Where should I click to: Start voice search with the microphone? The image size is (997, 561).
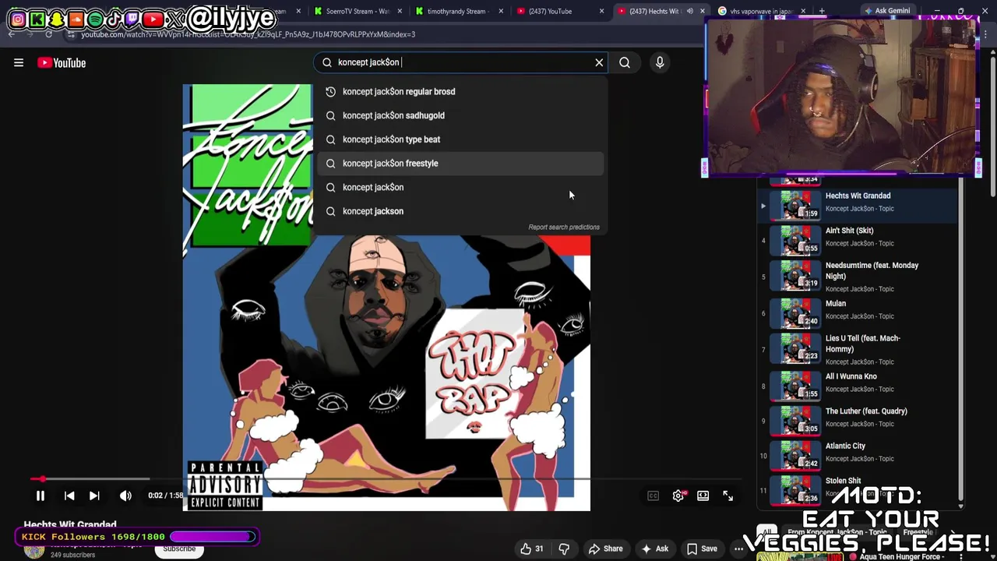pyautogui.click(x=660, y=62)
